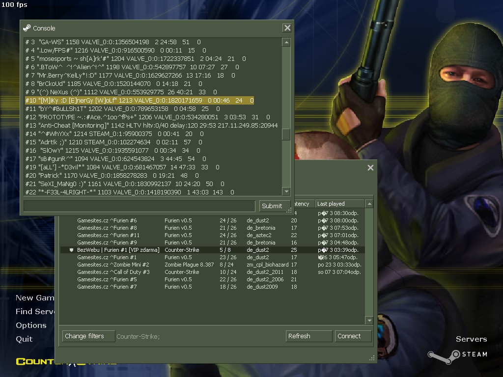Close the server browser window
503x377 pixels.
[370, 168]
